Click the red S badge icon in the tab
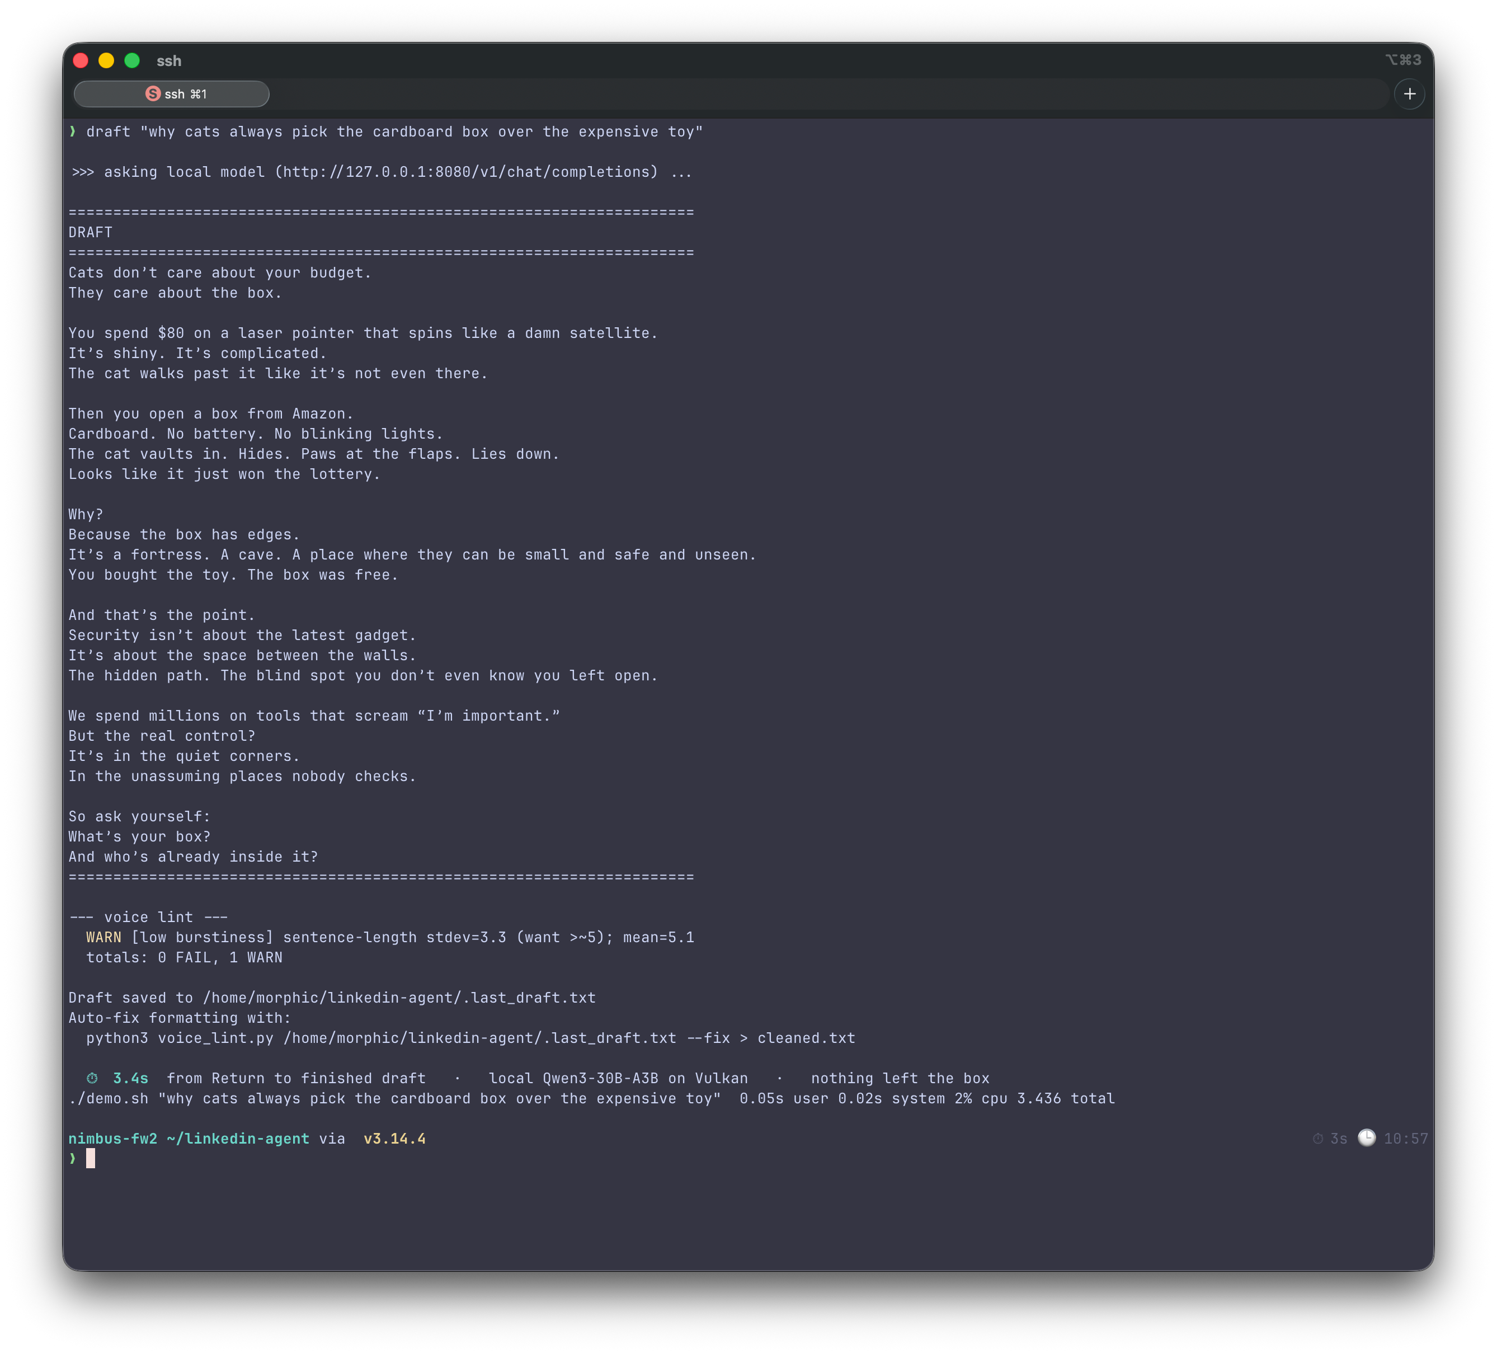This screenshot has height=1354, width=1497. pyautogui.click(x=153, y=93)
